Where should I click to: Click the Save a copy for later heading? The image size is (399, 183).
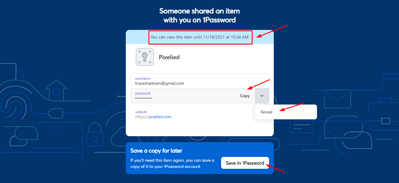tap(156, 151)
